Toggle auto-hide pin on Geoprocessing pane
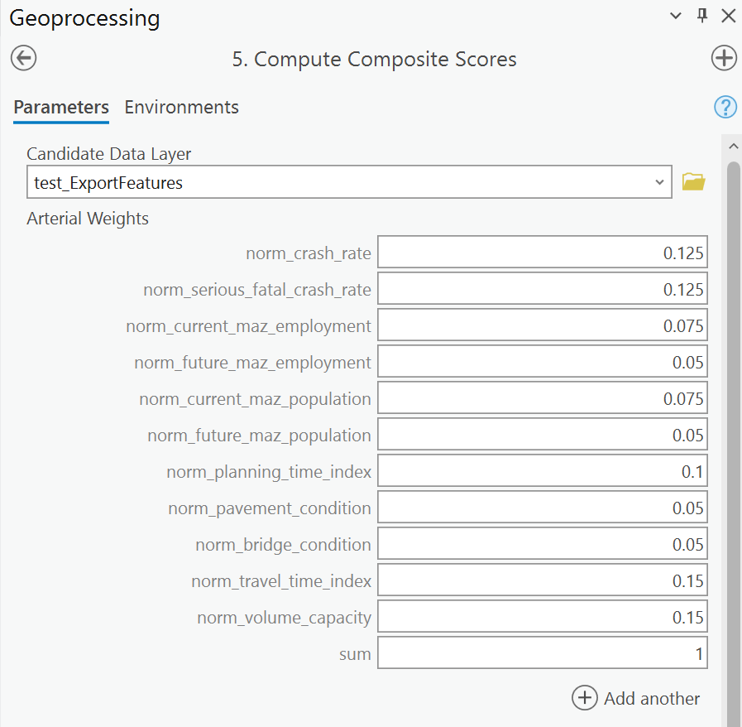 (x=702, y=16)
